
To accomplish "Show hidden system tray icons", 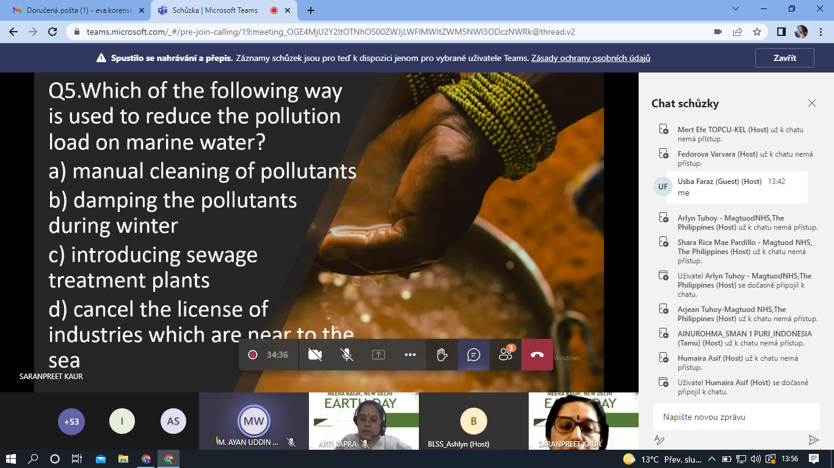I will (712, 459).
